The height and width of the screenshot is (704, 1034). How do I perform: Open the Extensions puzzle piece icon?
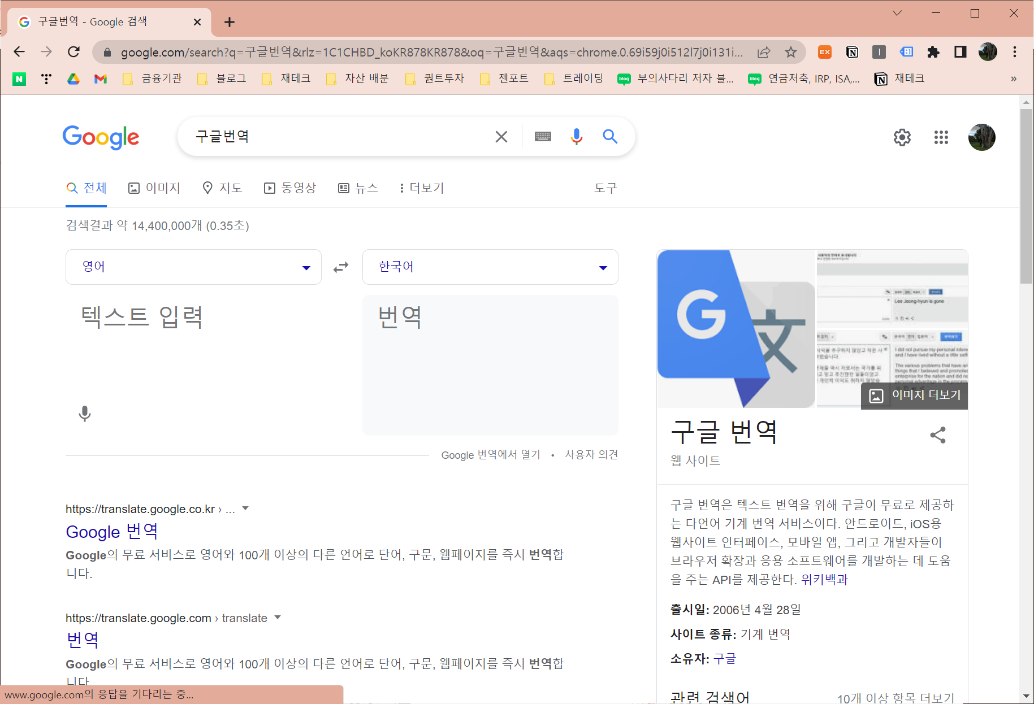(933, 52)
